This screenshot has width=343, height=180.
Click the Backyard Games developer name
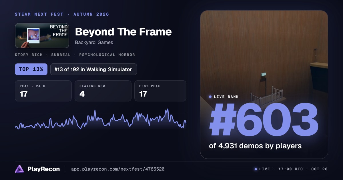click(94, 42)
